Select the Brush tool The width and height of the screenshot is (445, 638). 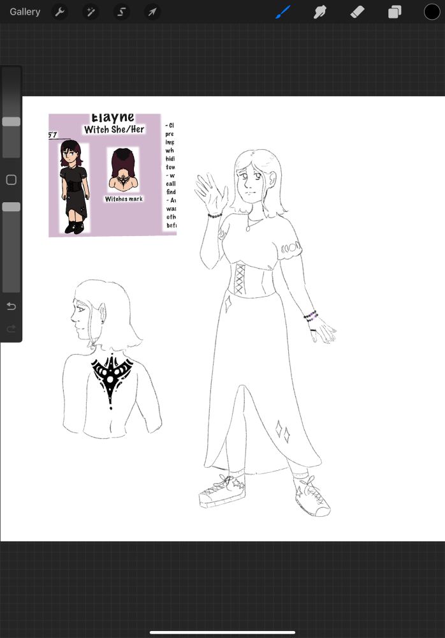point(282,11)
